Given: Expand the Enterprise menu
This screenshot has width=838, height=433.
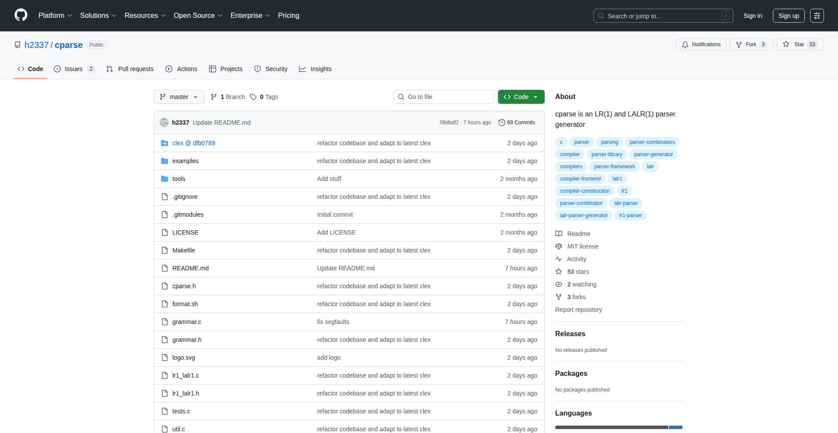Looking at the screenshot, I should [x=250, y=16].
